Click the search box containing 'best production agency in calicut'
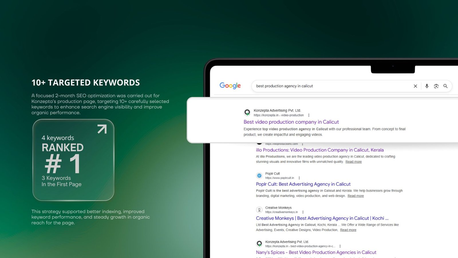 click(x=352, y=86)
